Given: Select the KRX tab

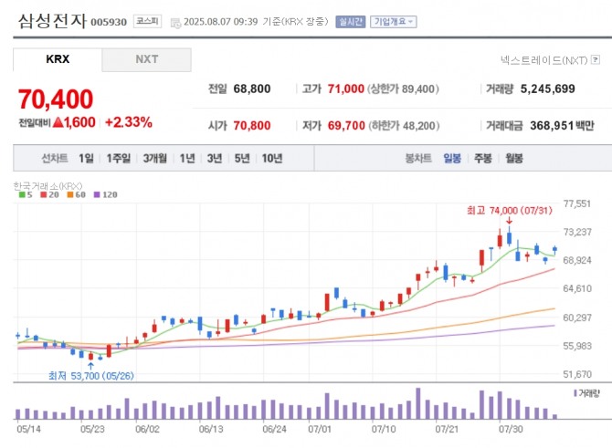Looking at the screenshot, I should (58, 59).
